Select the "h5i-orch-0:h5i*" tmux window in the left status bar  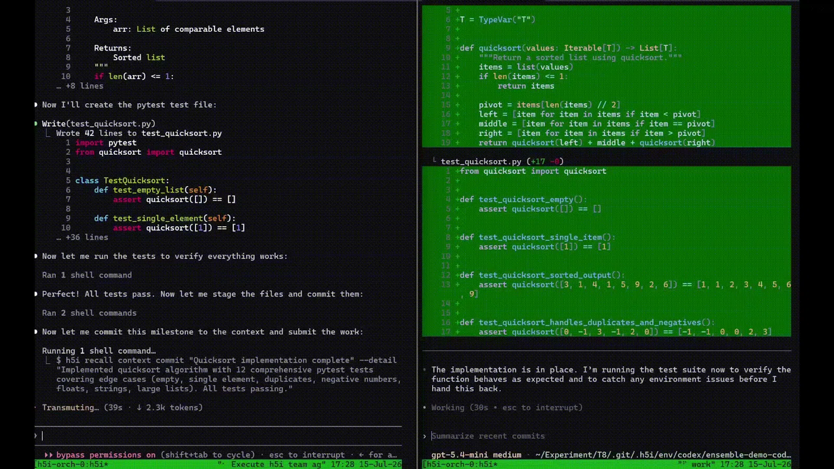tap(71, 464)
